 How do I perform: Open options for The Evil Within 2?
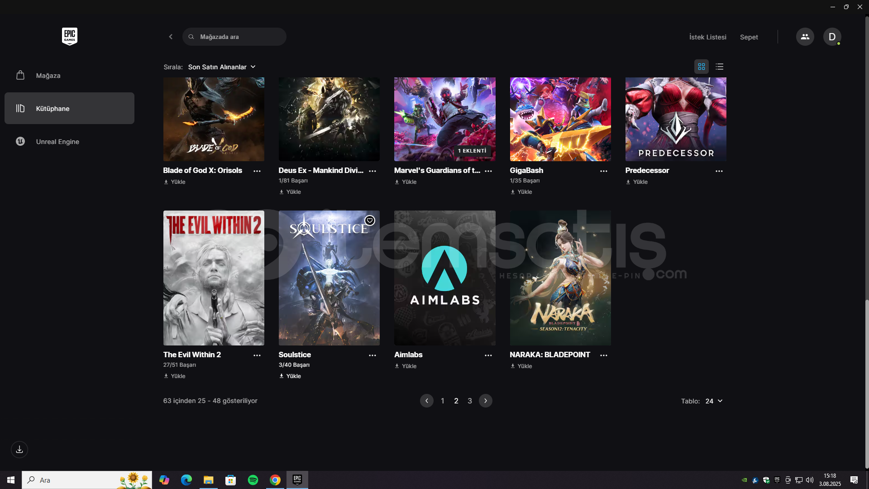pos(257,355)
